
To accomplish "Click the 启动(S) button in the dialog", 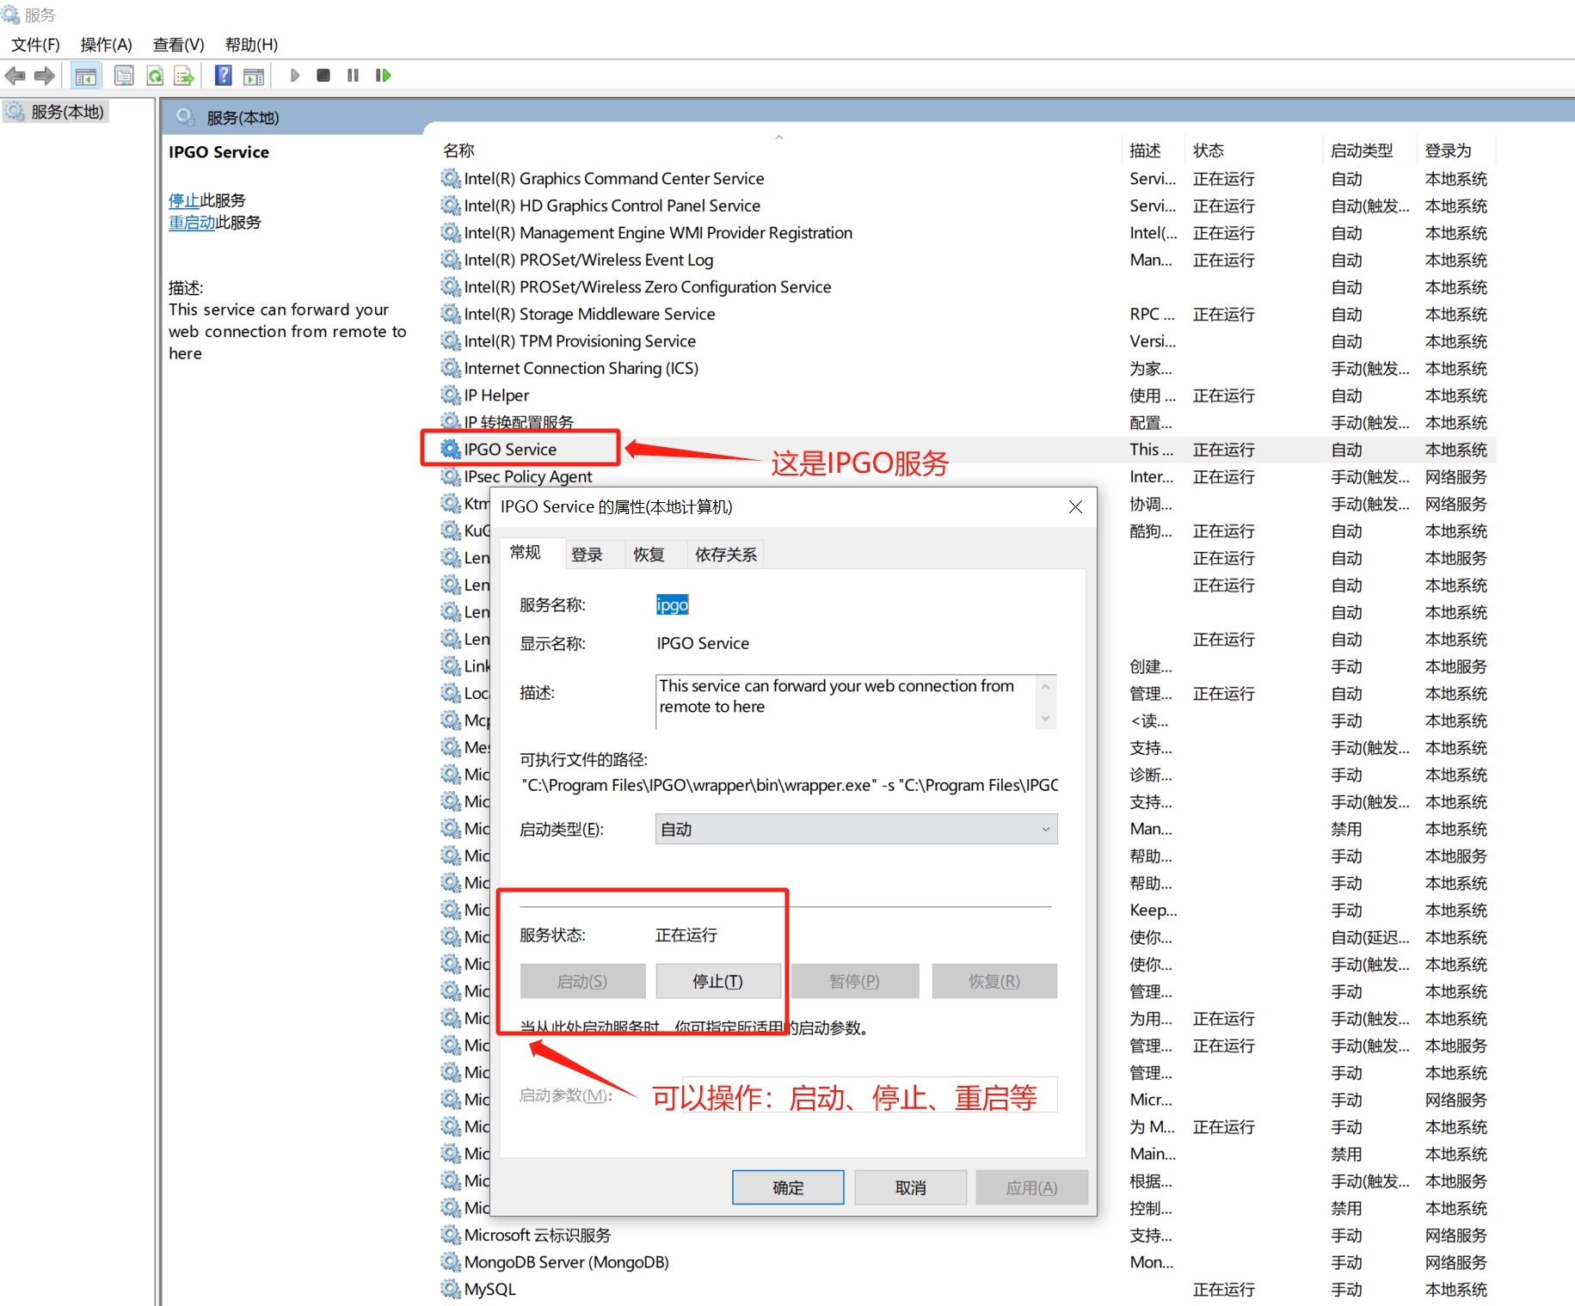I will [x=582, y=981].
